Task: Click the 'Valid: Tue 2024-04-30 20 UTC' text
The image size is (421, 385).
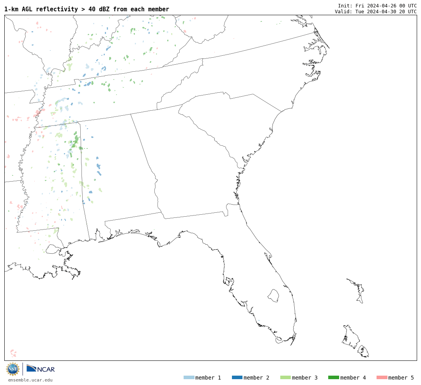Action: [x=376, y=11]
